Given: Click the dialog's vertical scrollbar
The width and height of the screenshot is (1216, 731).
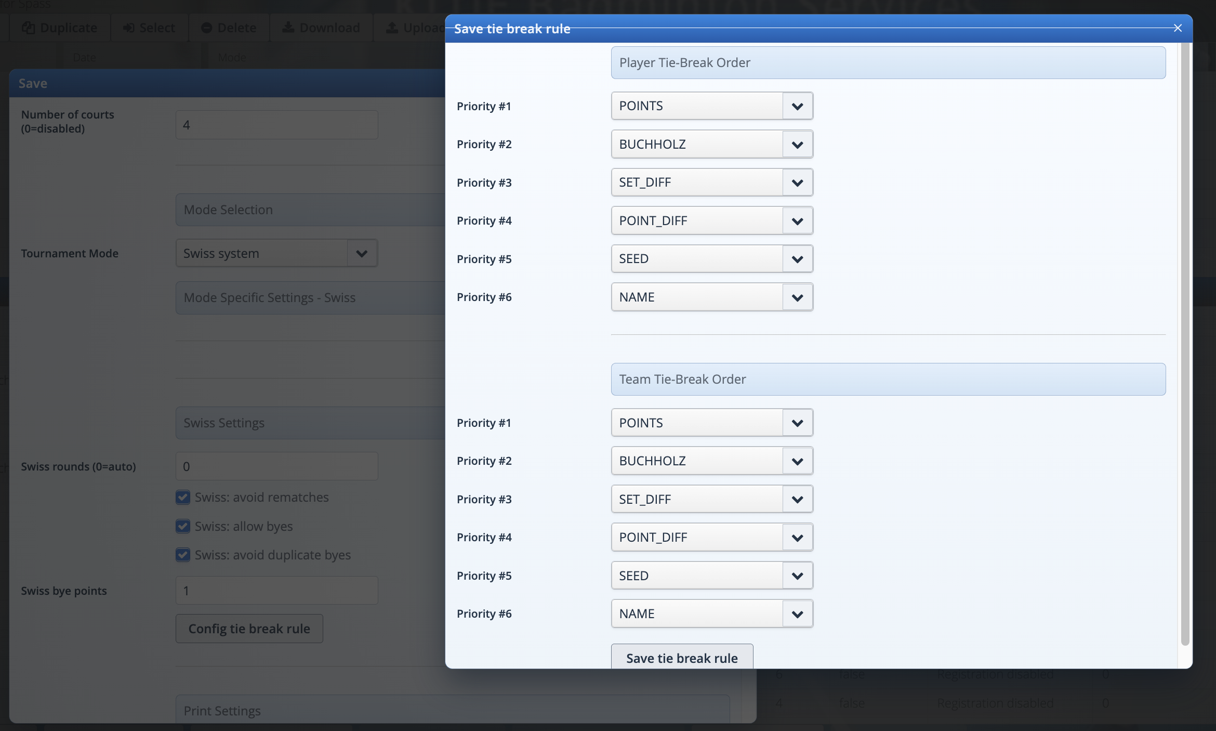Looking at the screenshot, I should tap(1185, 343).
